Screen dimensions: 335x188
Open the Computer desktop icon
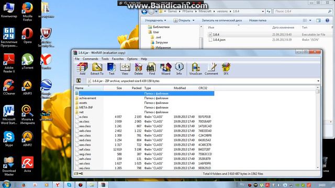click(9, 10)
